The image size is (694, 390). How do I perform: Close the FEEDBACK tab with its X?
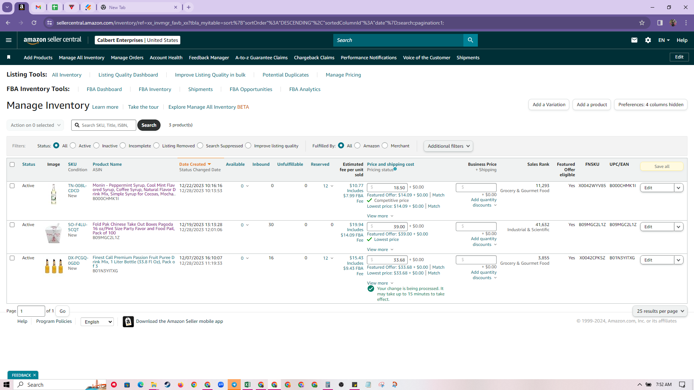(34, 375)
